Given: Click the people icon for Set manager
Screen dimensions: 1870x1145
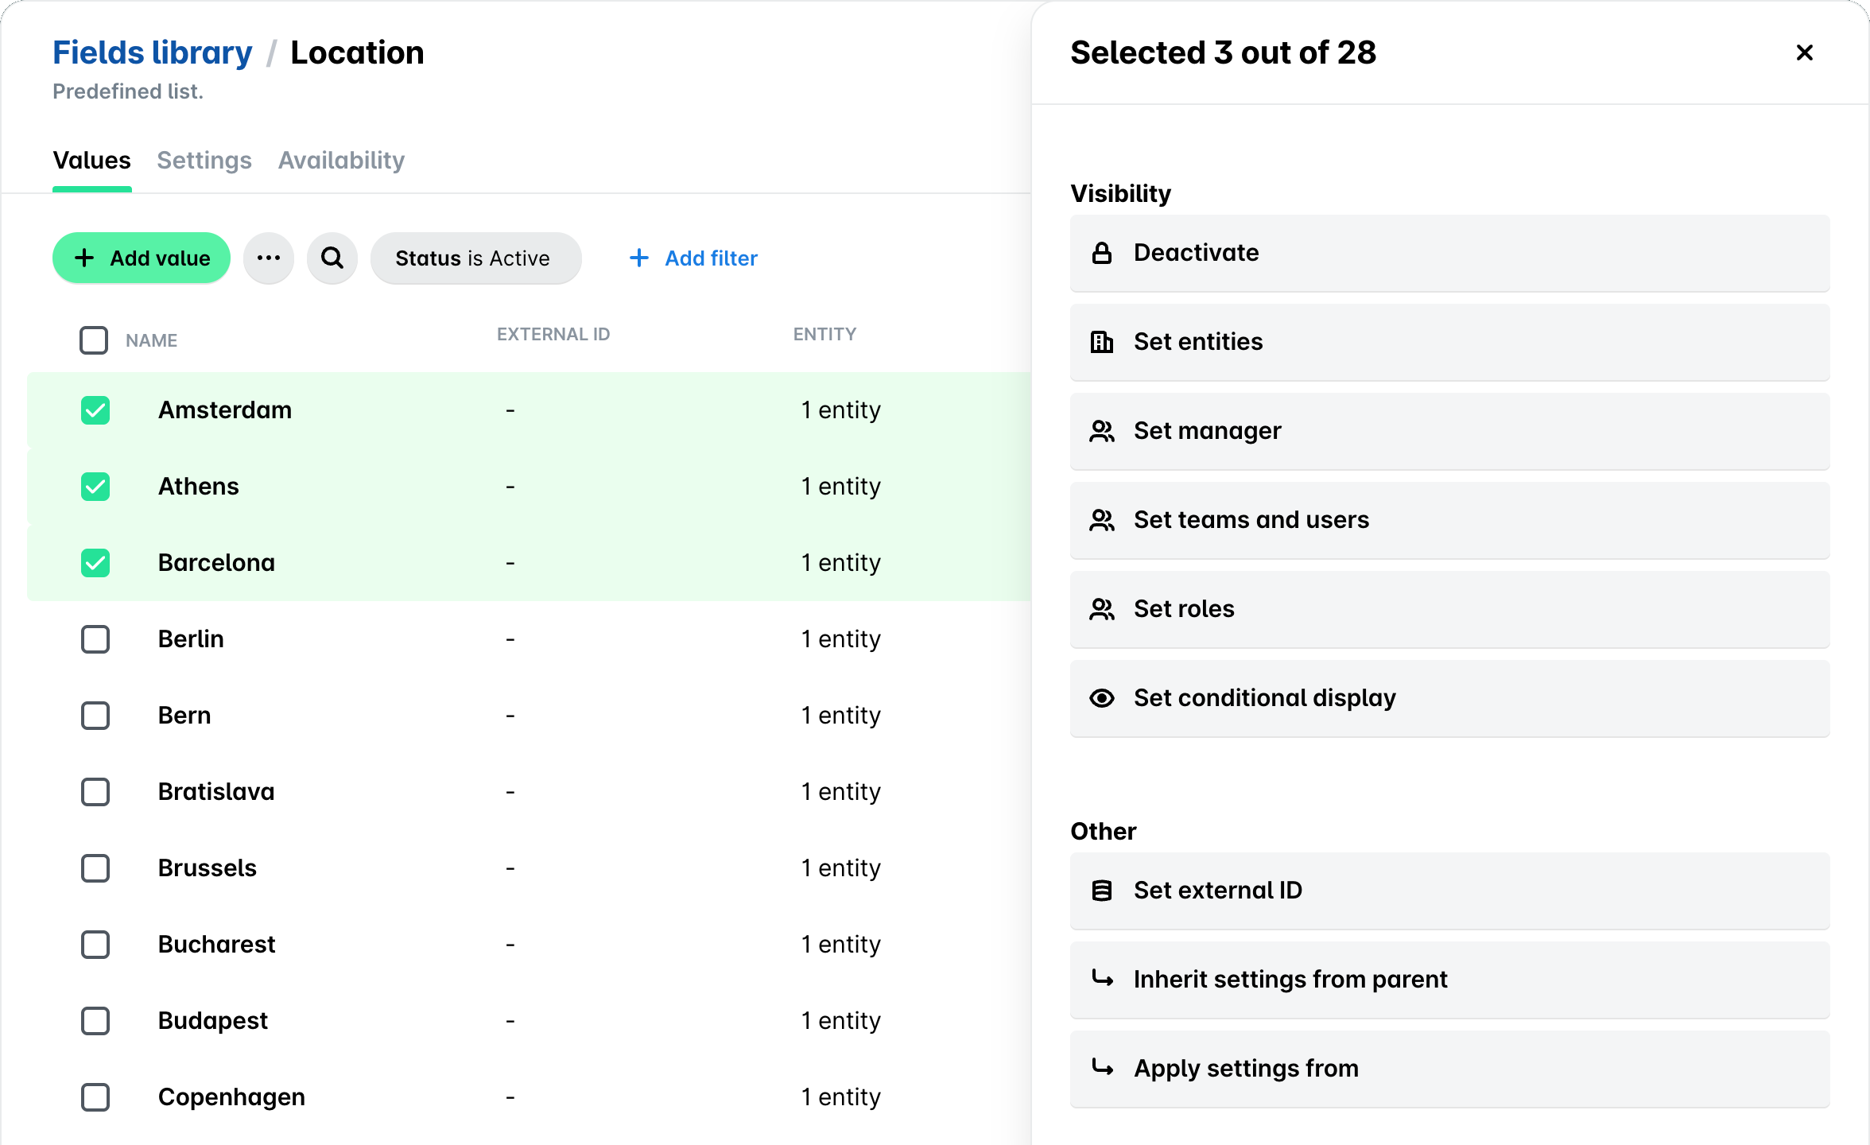Looking at the screenshot, I should 1102,431.
